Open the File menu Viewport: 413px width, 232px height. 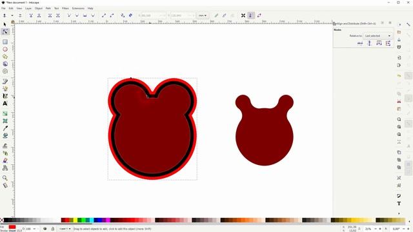point(3,8)
